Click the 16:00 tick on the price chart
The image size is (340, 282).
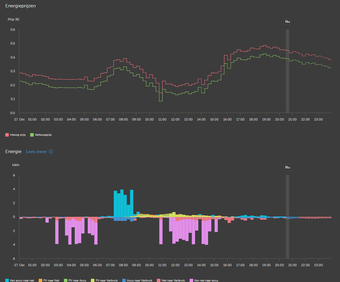[227, 119]
